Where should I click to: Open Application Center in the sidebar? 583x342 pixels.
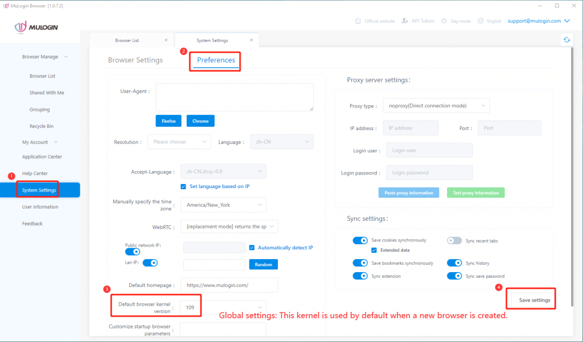pos(42,157)
